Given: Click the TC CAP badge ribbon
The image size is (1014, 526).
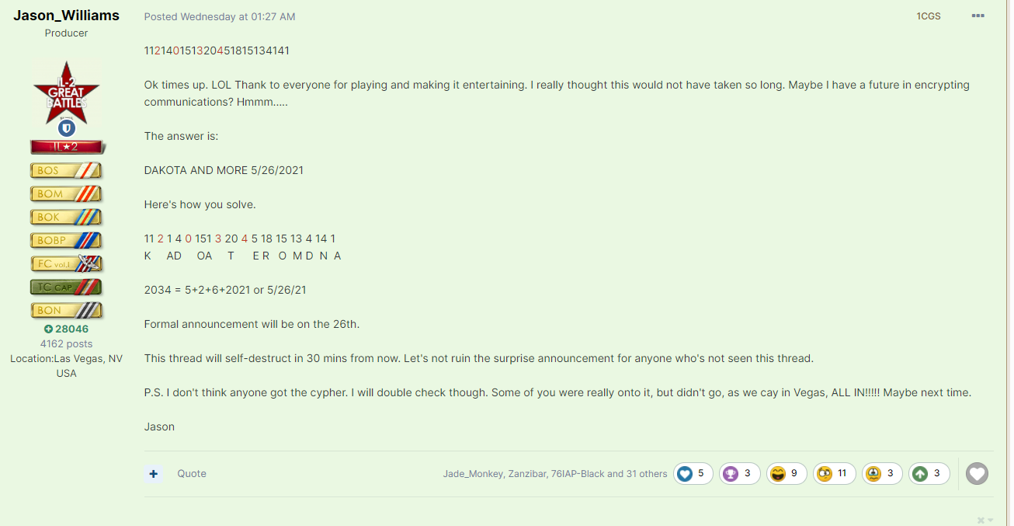Looking at the screenshot, I should (x=67, y=287).
